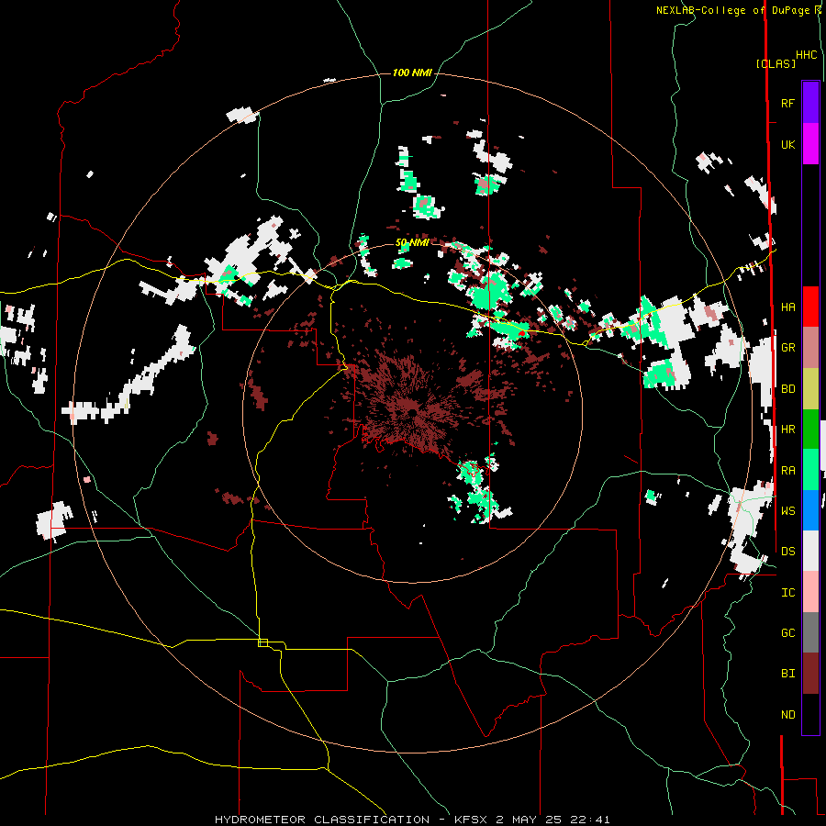The width and height of the screenshot is (826, 826).
Task: Click the UK legend label
Action: tap(787, 144)
